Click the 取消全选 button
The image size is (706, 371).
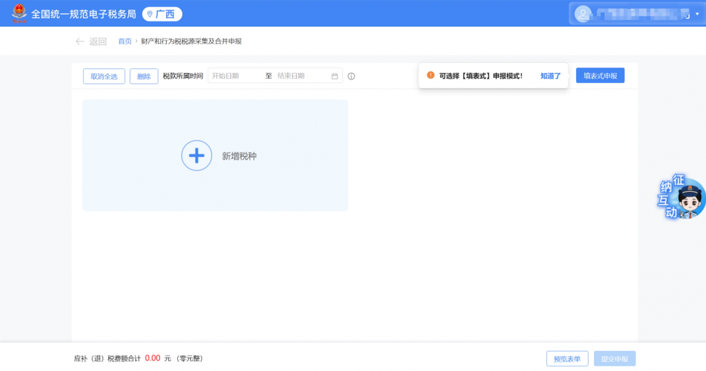pos(104,76)
